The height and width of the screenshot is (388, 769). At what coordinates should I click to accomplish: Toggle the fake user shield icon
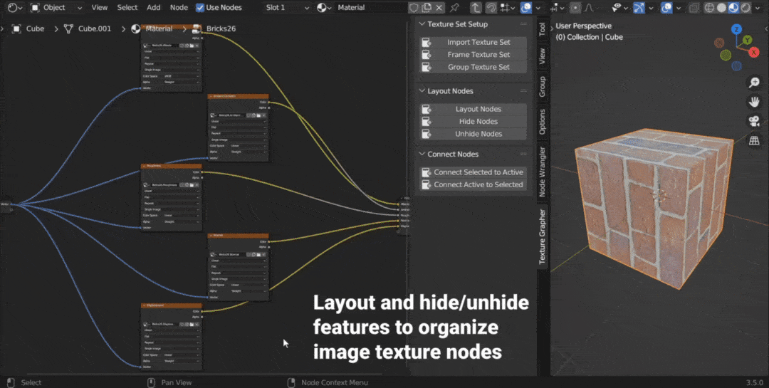point(414,7)
